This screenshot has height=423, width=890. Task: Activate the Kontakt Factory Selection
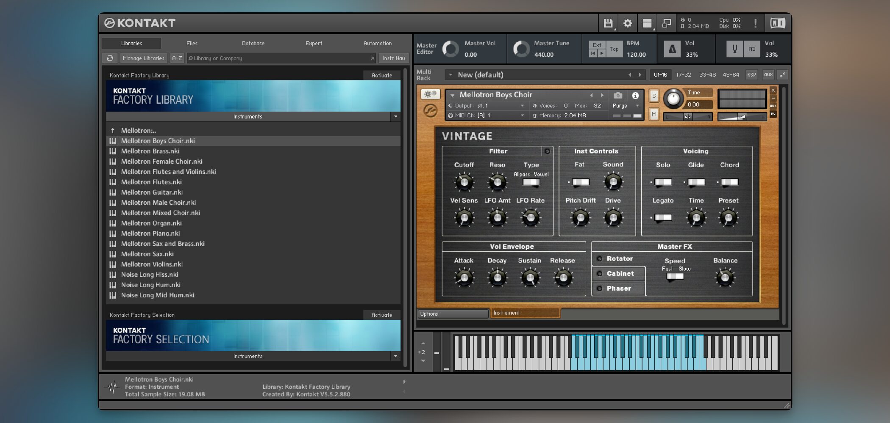[x=382, y=315]
